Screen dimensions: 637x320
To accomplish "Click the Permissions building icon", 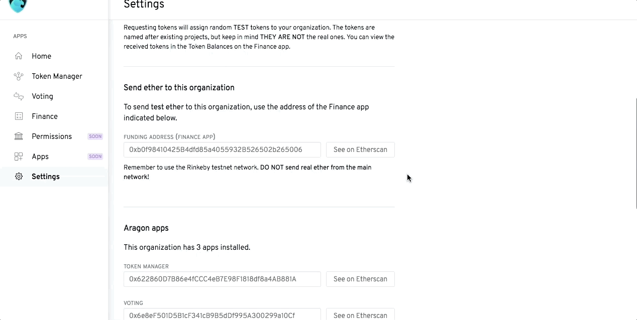I will click(x=19, y=136).
